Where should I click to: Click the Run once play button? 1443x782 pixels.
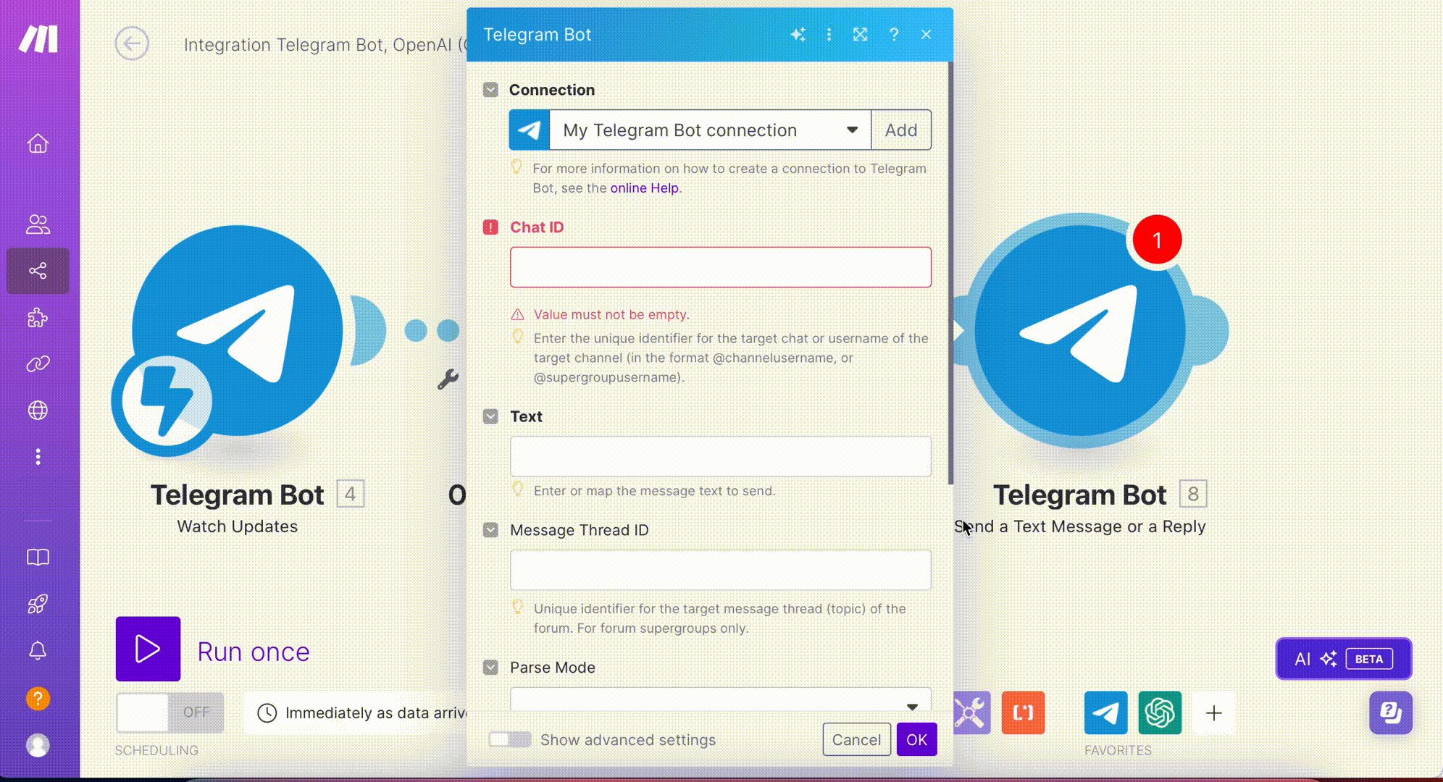point(148,649)
